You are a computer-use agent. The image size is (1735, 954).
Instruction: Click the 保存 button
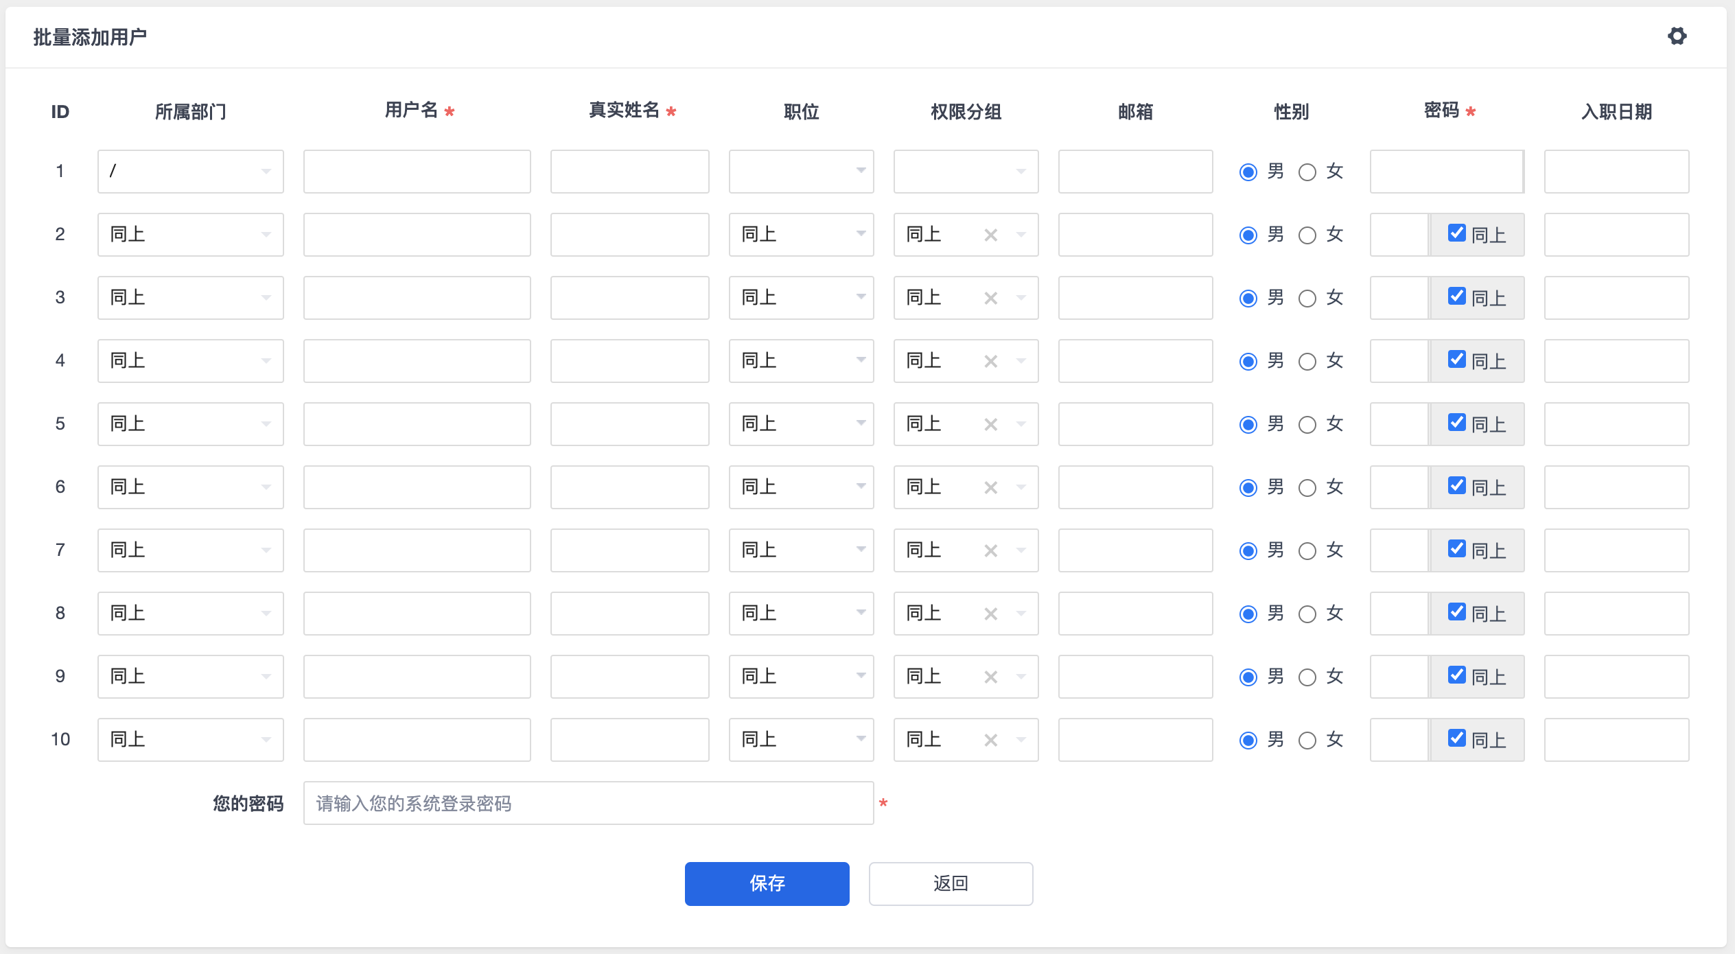tap(767, 883)
